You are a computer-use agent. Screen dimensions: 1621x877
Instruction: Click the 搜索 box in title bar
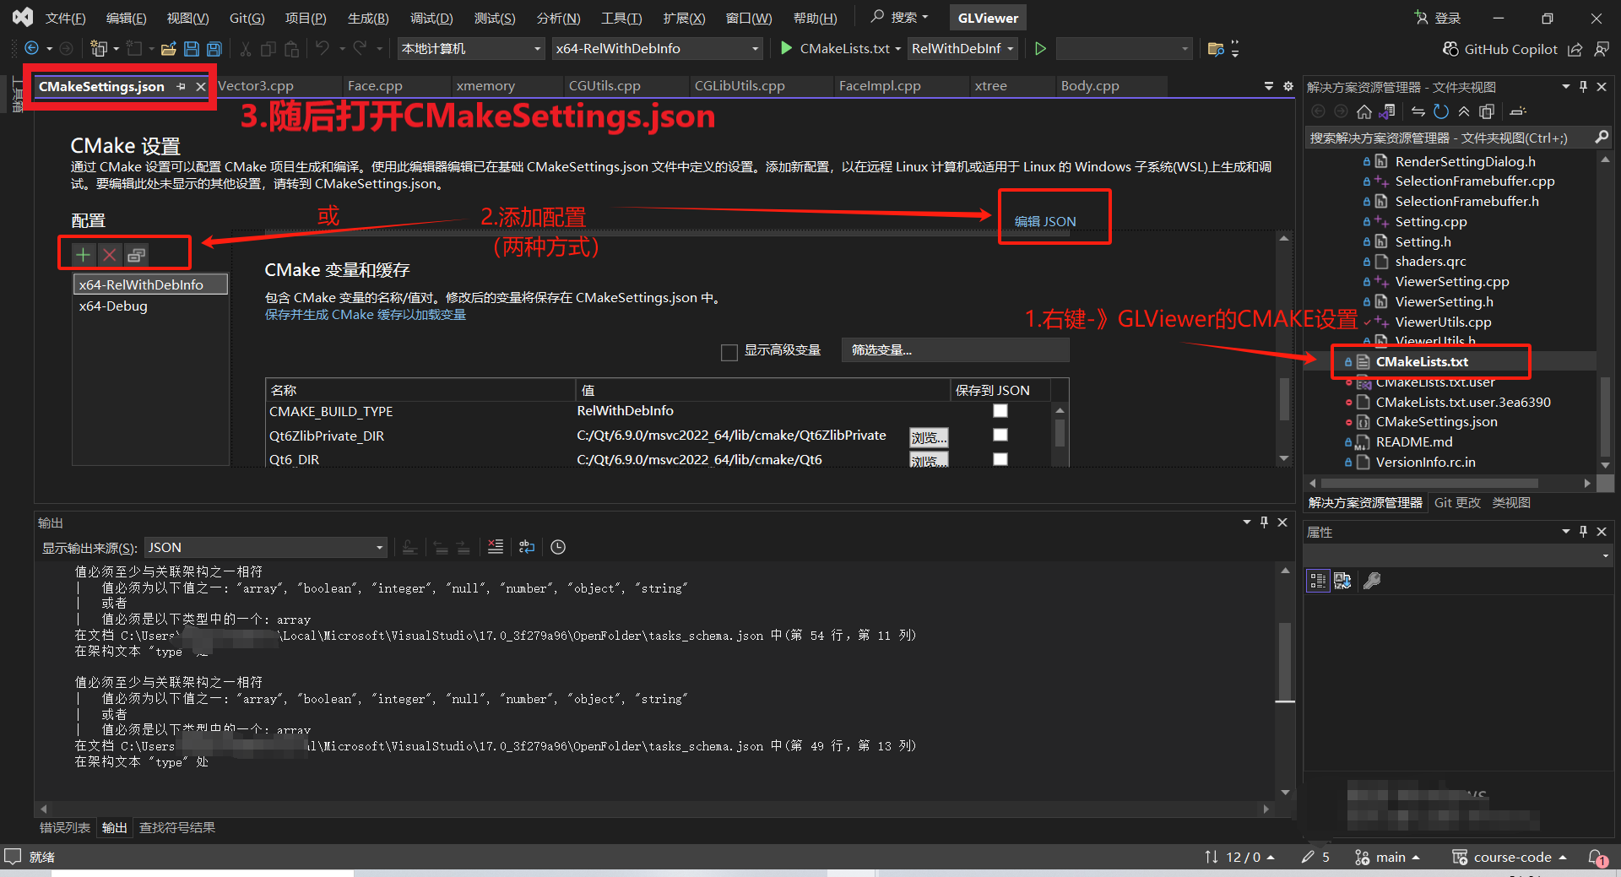point(899,17)
